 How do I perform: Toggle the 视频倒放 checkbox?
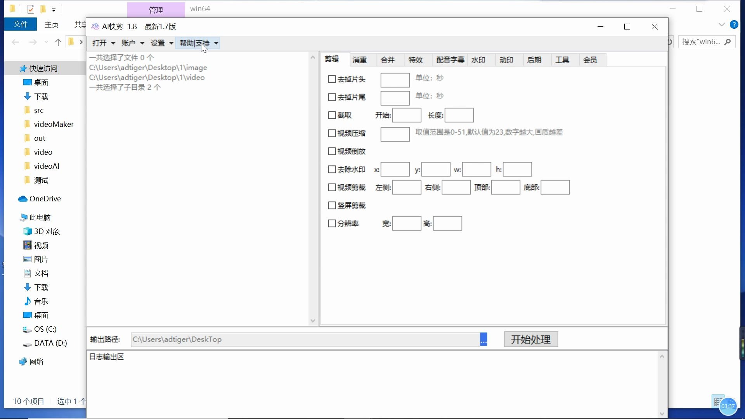332,151
